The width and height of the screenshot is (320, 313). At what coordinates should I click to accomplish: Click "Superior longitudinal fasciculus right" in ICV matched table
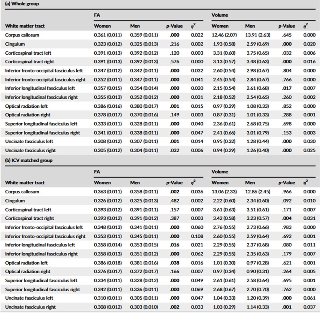(x=42, y=290)
